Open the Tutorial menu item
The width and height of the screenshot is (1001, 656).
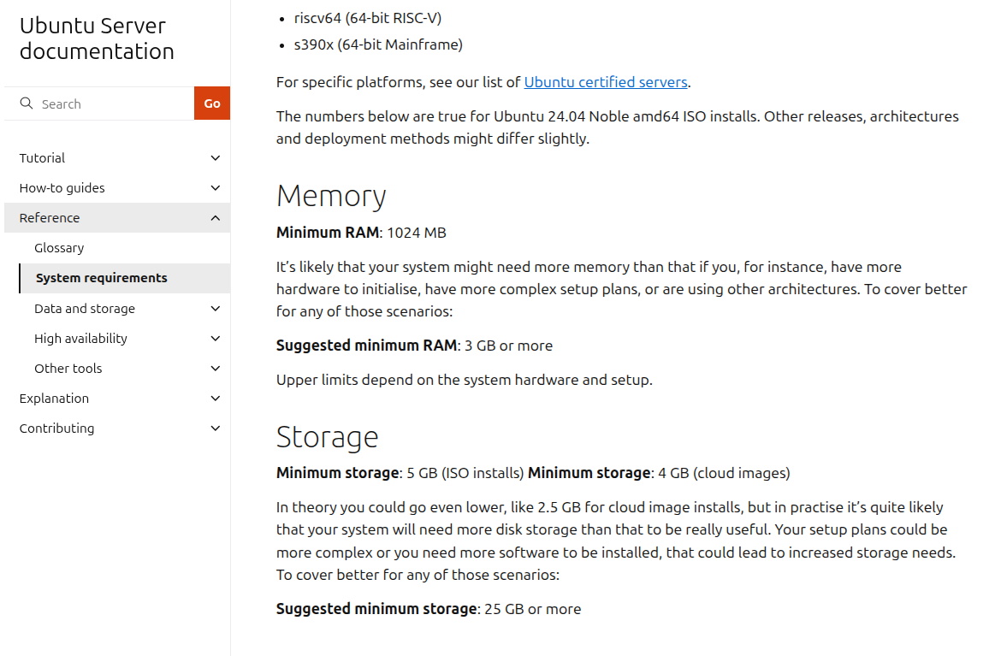coord(42,158)
